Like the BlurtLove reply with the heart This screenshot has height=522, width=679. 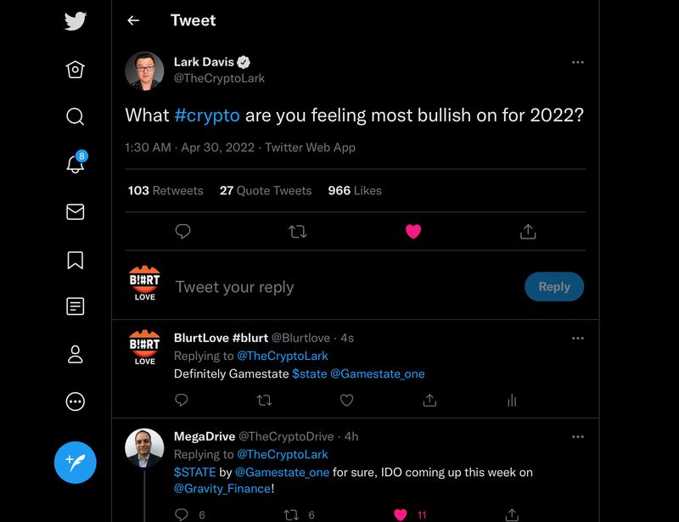(346, 400)
